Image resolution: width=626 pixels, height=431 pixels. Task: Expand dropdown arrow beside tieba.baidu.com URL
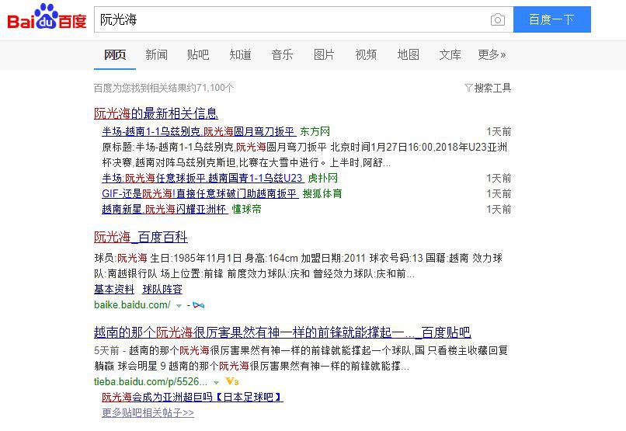click(x=216, y=382)
